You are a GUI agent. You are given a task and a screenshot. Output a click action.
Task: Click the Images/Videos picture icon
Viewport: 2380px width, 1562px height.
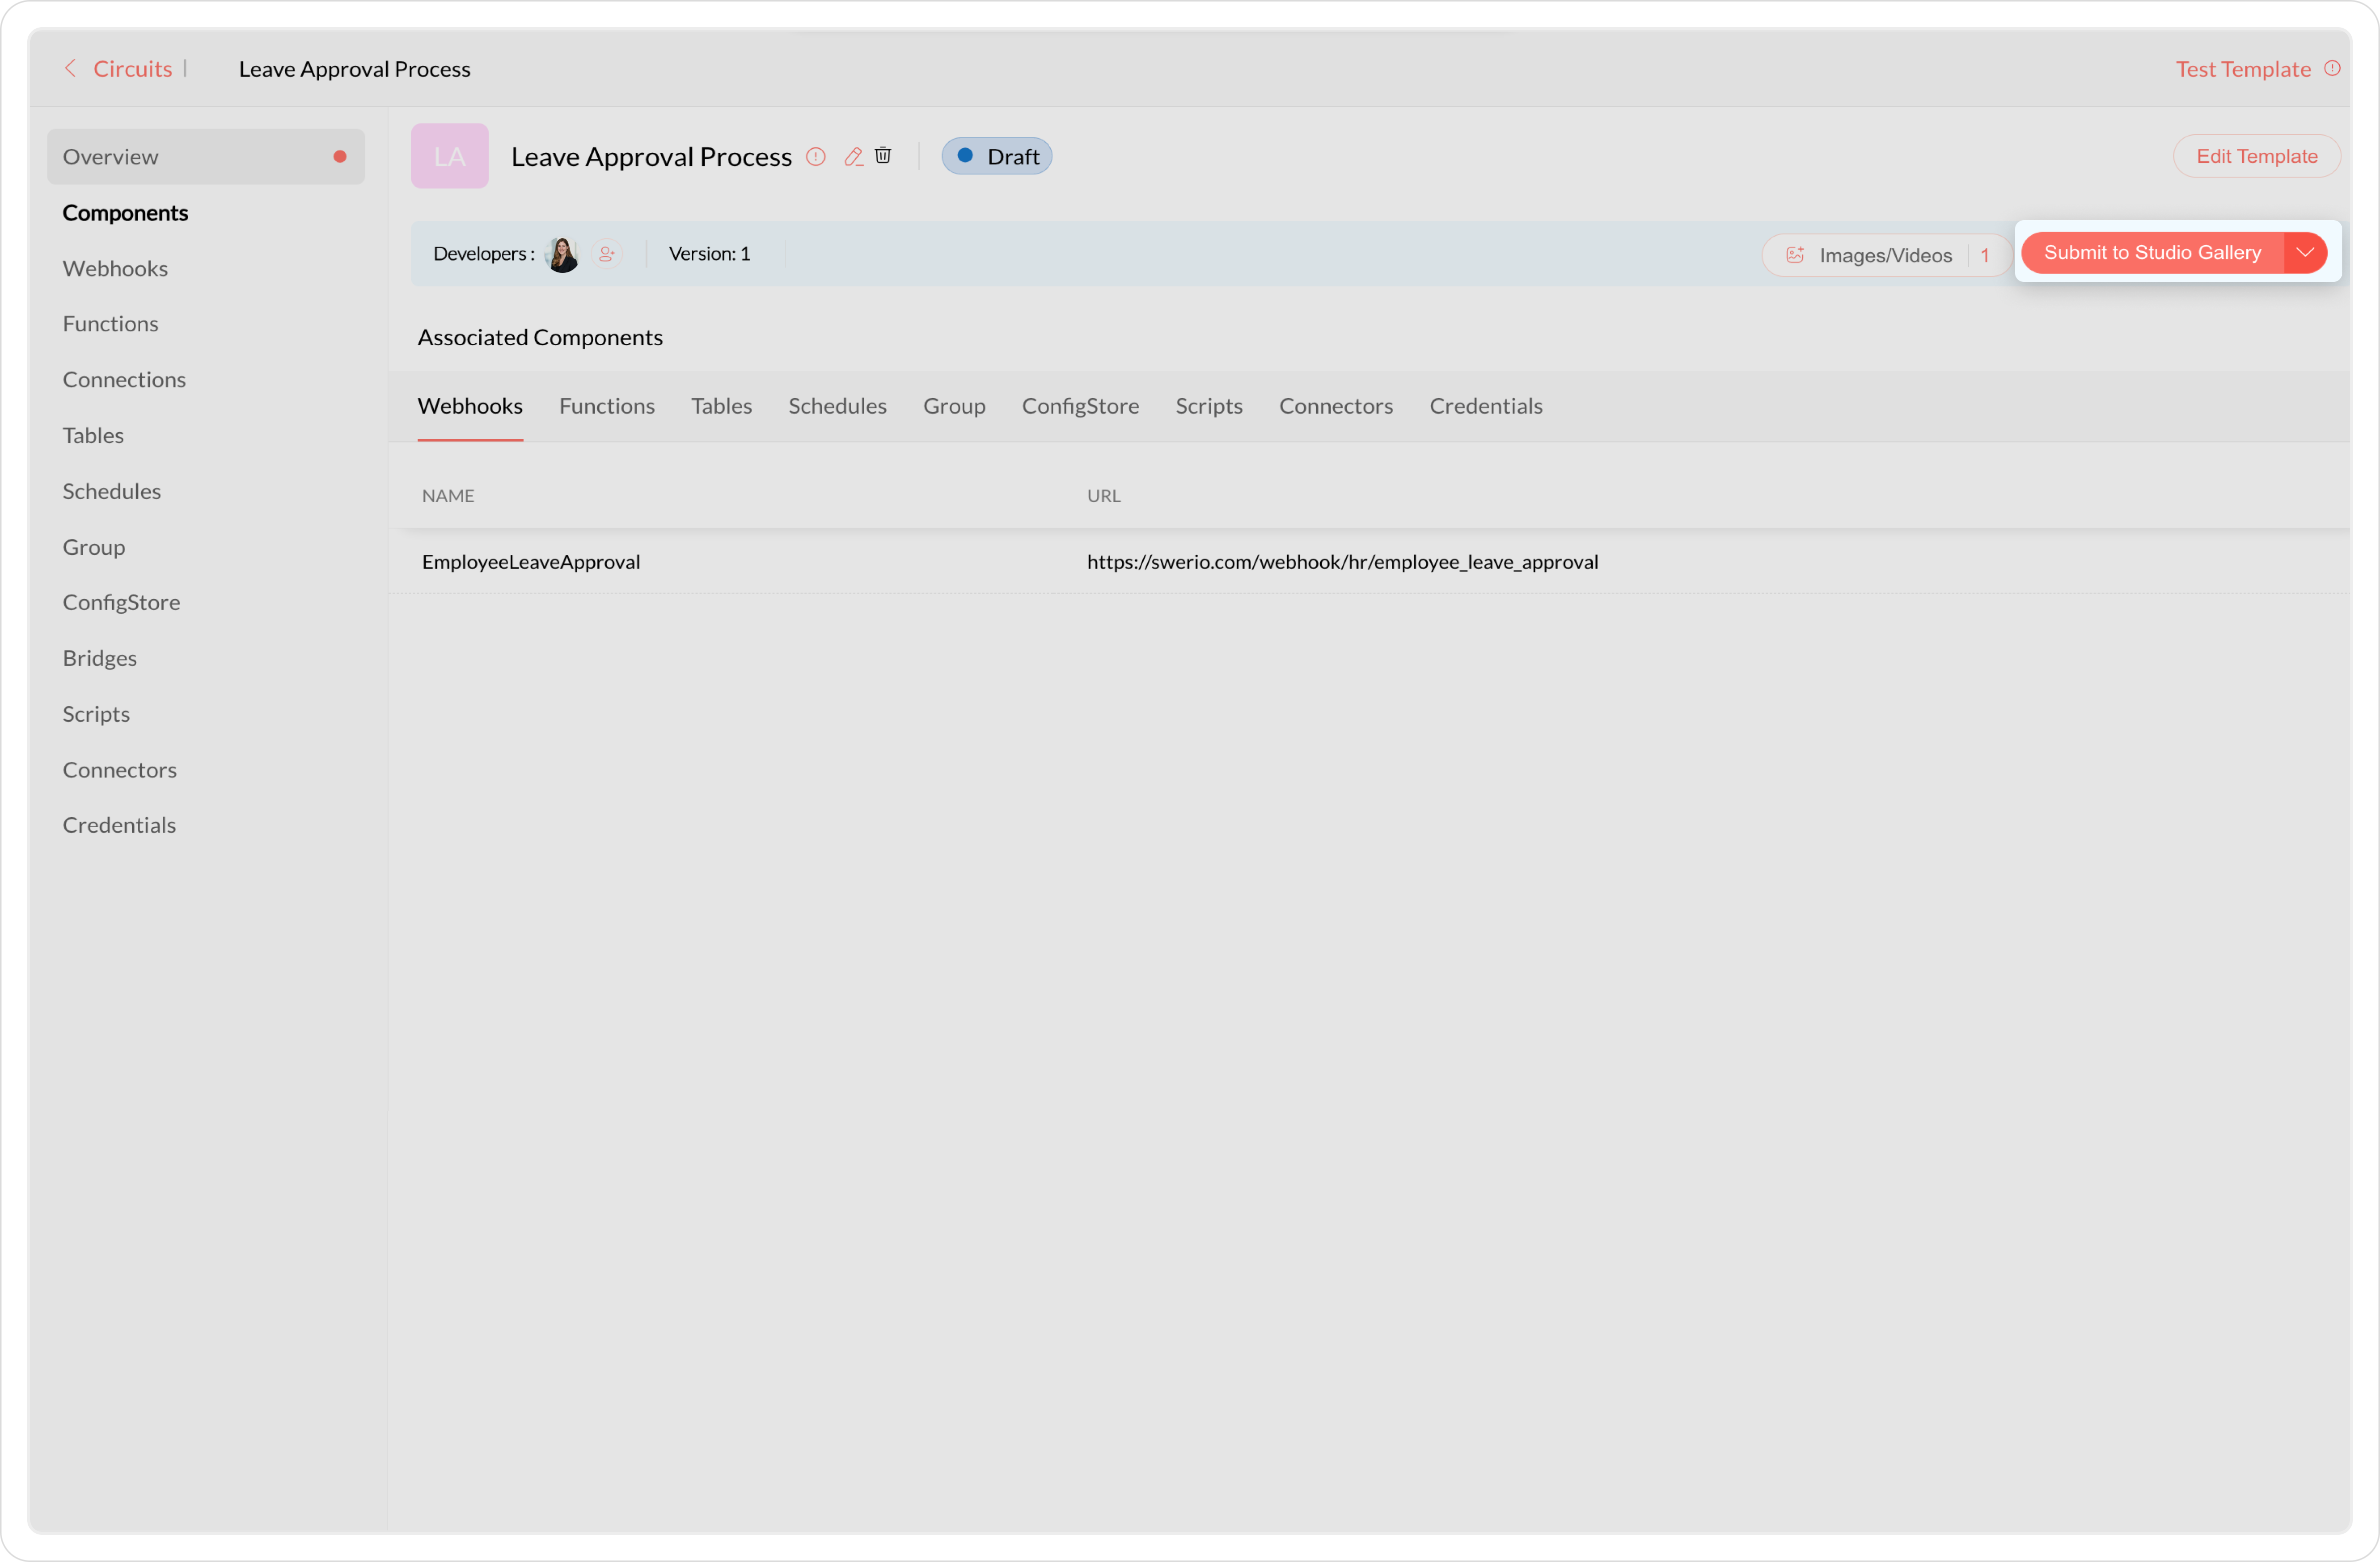coord(1795,255)
